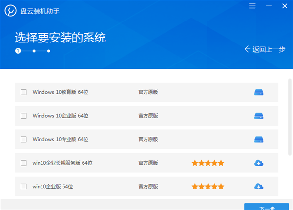Go back via 返回上一步 link
Viewport: 293px width, 210px height.
click(268, 49)
